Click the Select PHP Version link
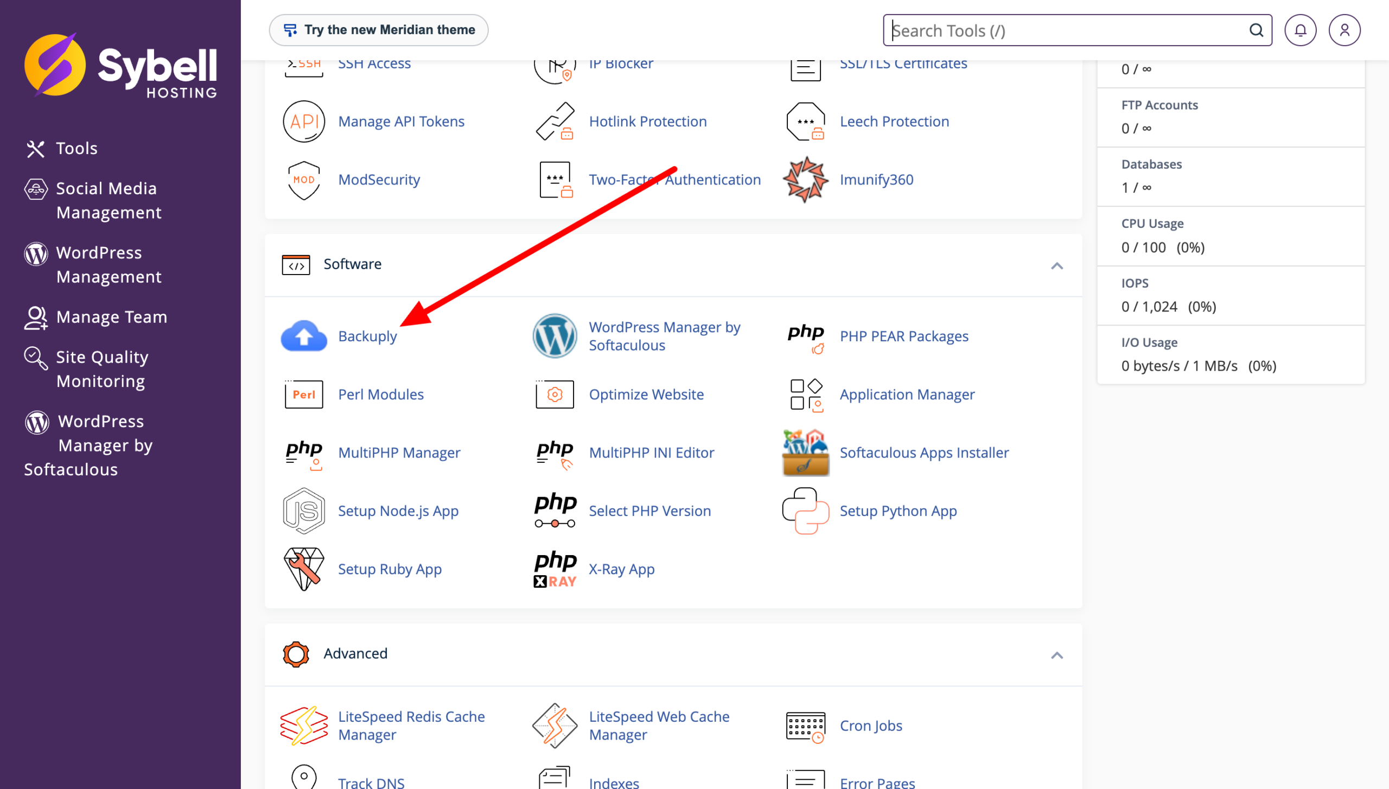The width and height of the screenshot is (1389, 789). 649,511
